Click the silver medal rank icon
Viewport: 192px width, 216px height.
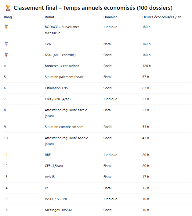click(6, 44)
